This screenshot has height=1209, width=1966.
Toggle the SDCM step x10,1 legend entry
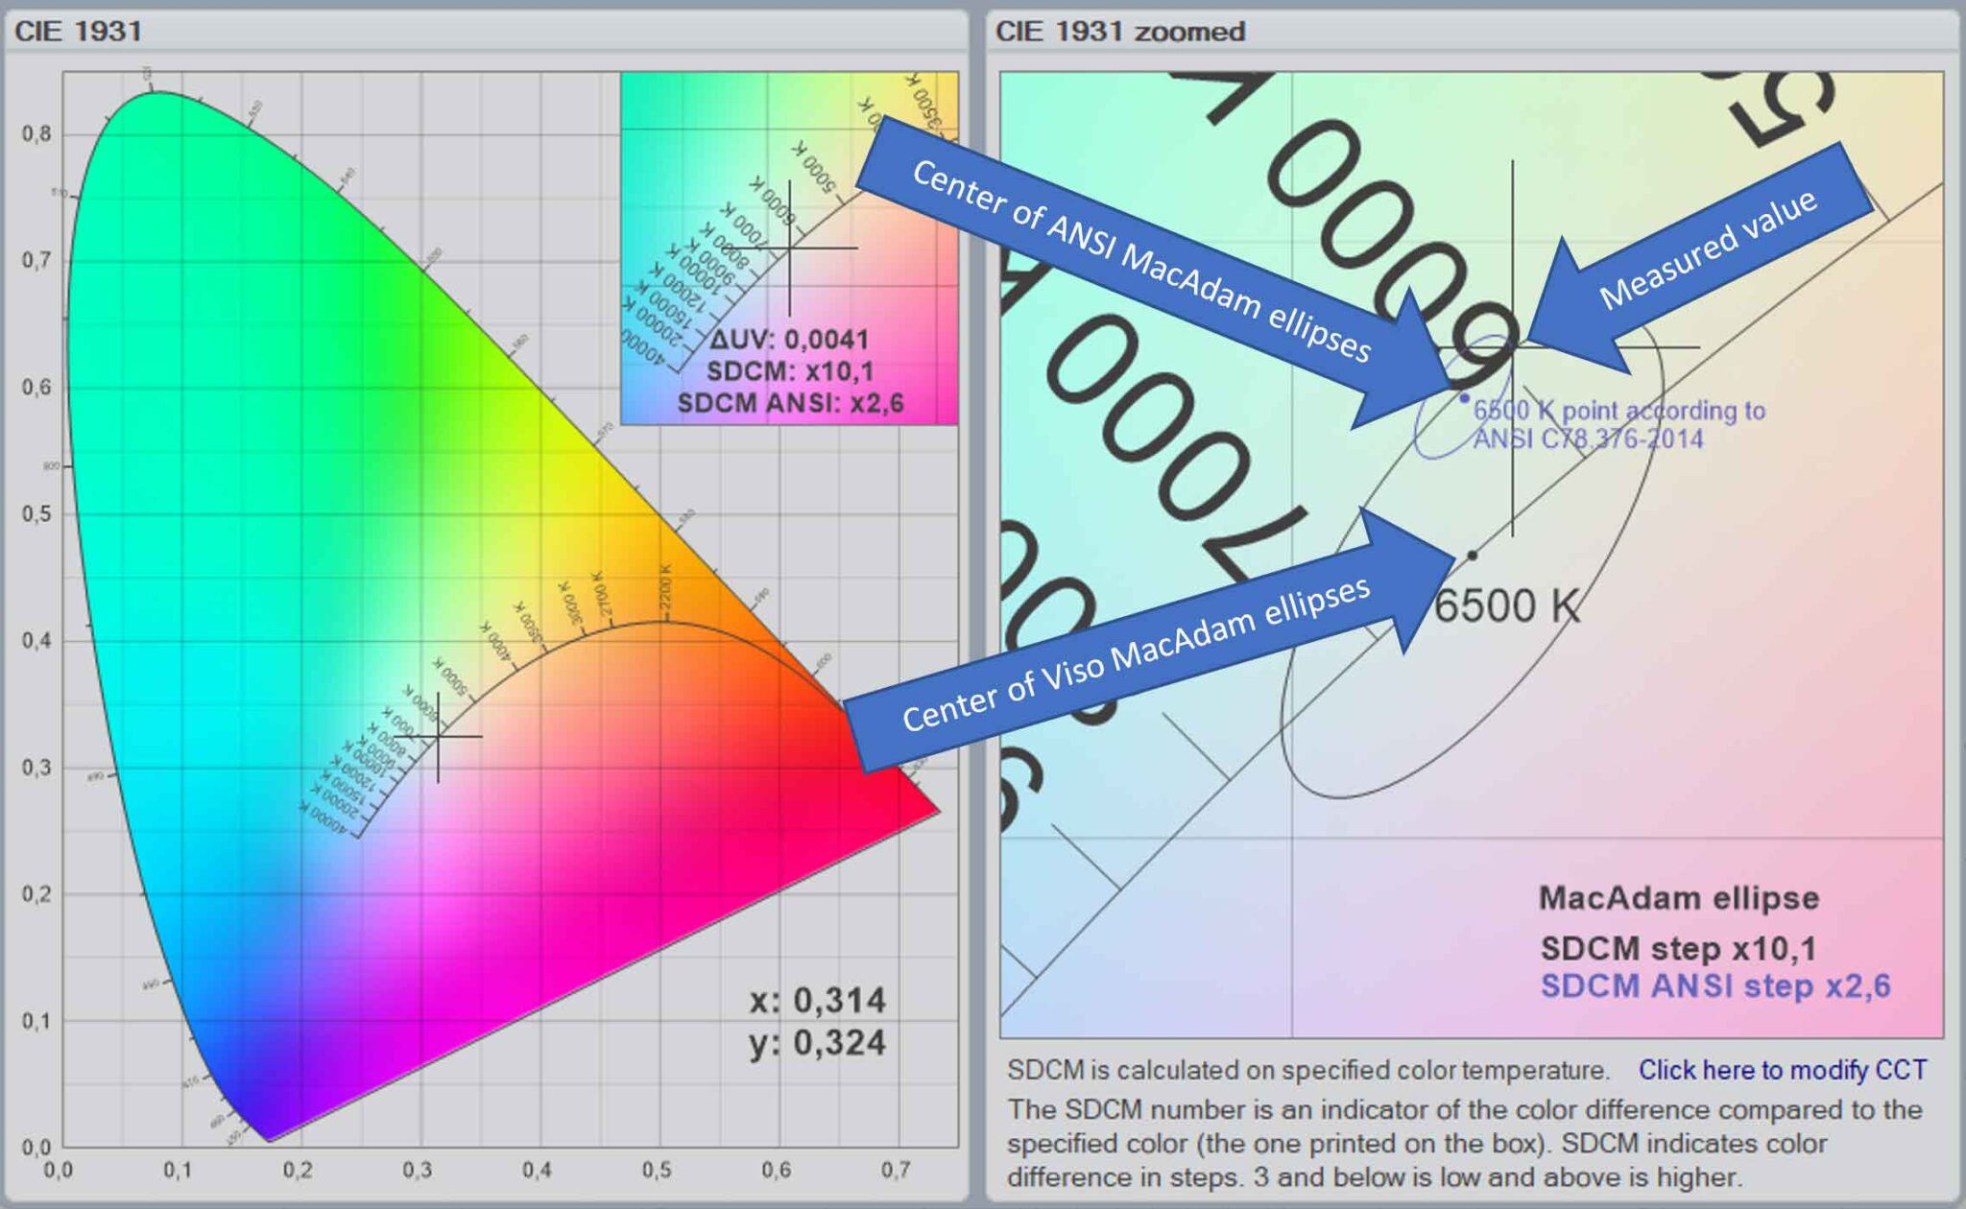click(x=1680, y=948)
